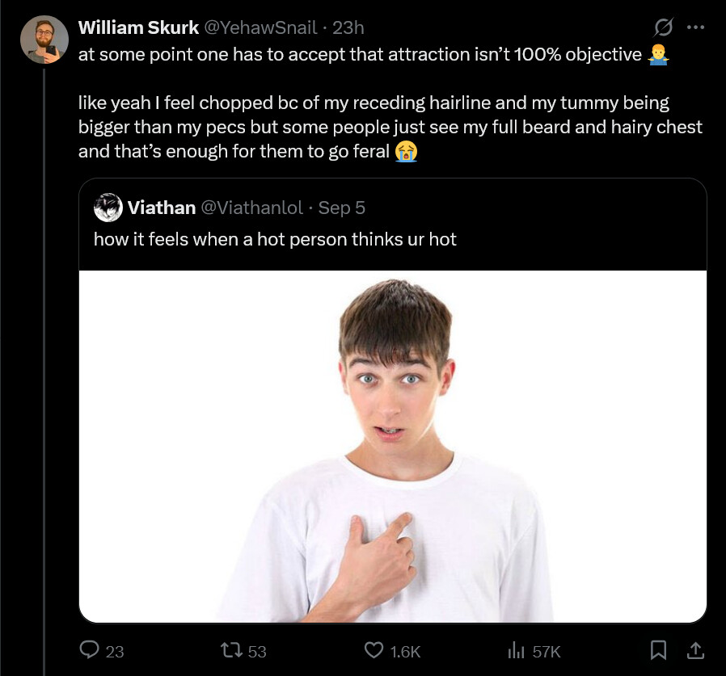Viewport: 726px width, 676px height.
Task: Click the share upload arrow icon
Action: 695,649
